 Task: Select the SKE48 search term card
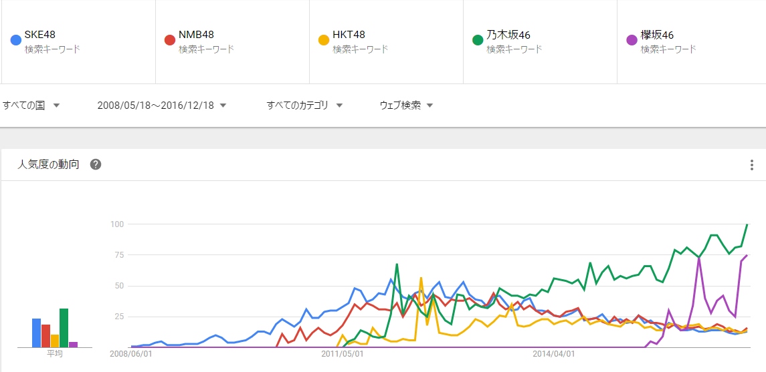coord(77,41)
